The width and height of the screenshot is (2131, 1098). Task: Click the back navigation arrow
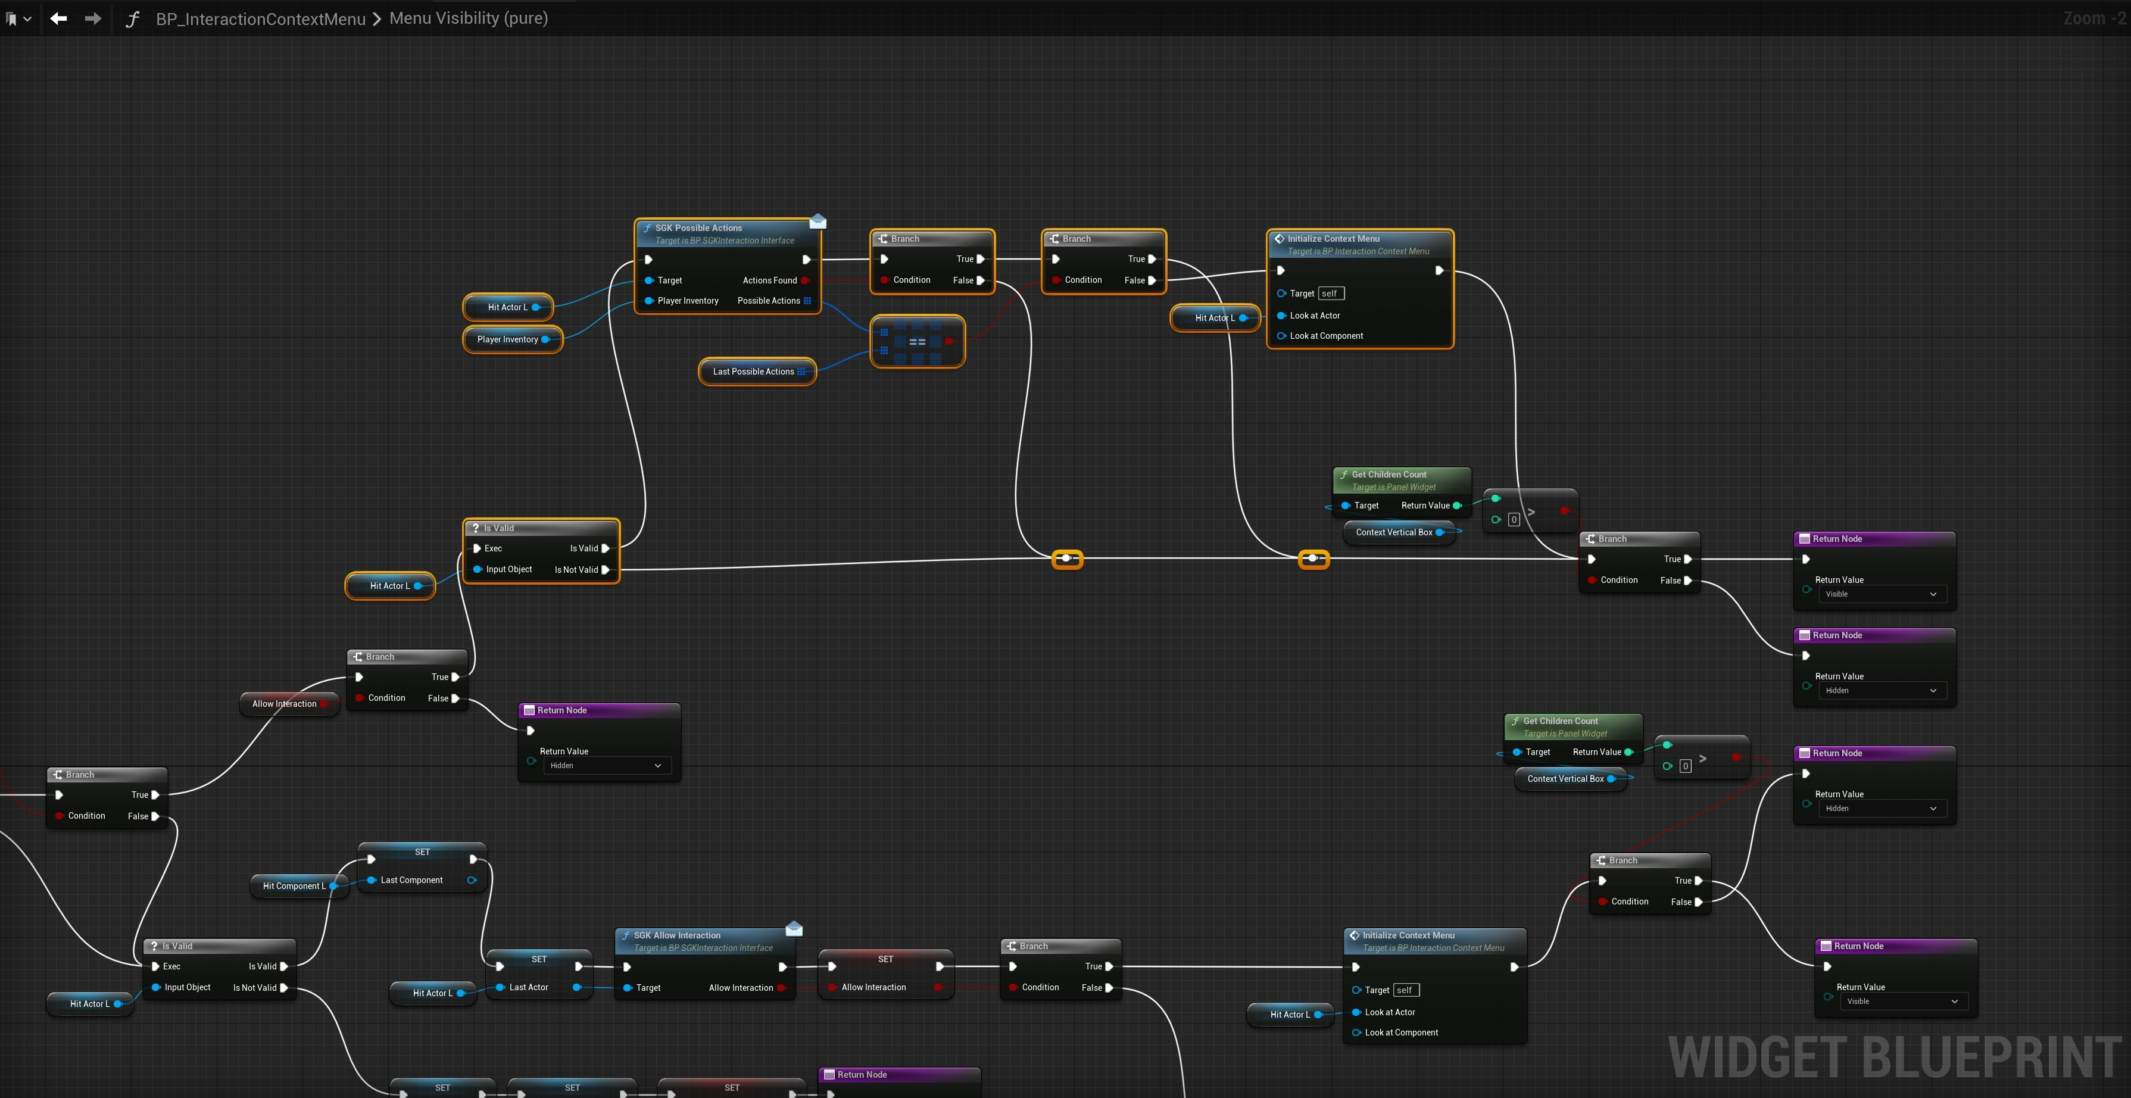click(58, 18)
